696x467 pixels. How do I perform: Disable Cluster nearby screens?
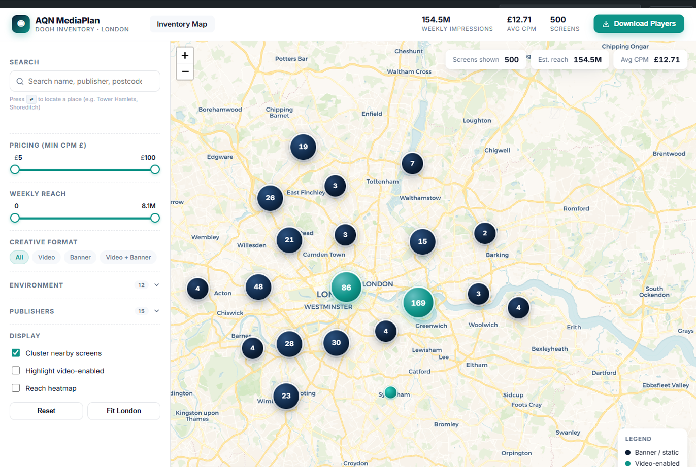click(x=15, y=353)
